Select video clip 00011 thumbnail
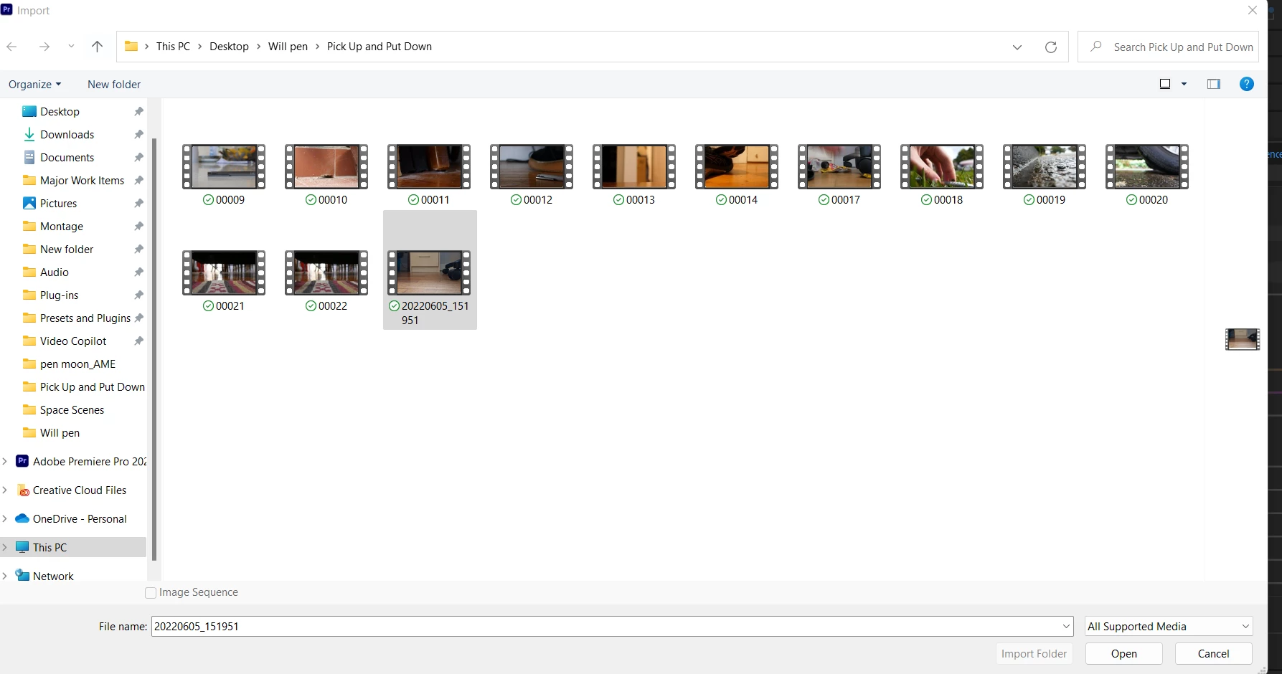The image size is (1282, 674). (429, 166)
